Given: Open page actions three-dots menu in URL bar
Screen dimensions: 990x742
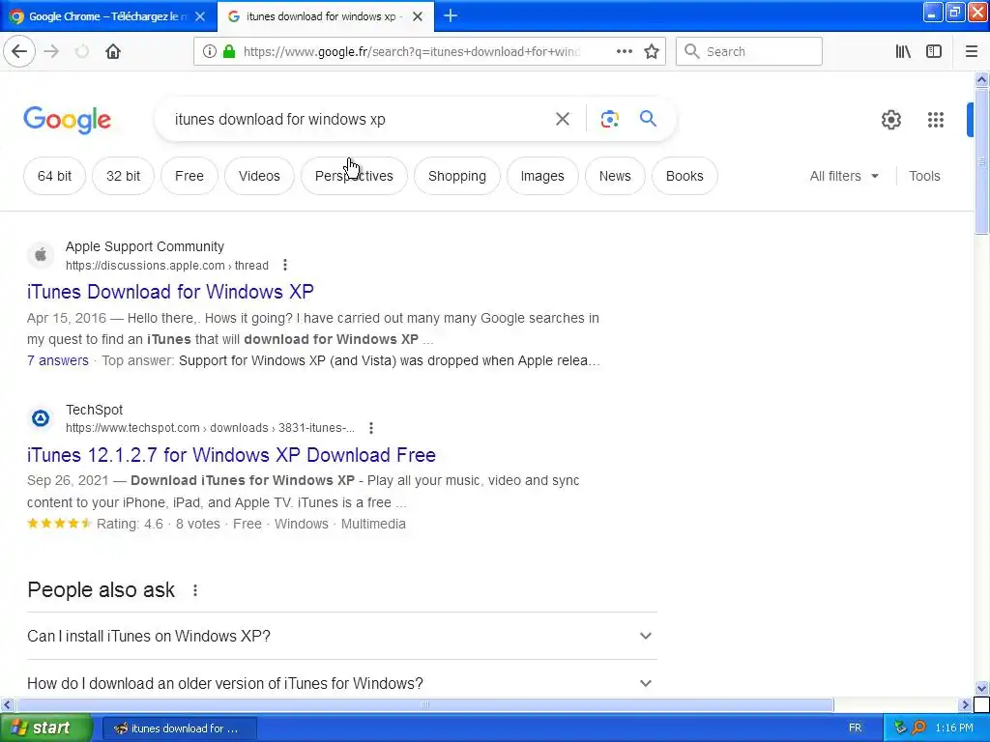Looking at the screenshot, I should (625, 52).
